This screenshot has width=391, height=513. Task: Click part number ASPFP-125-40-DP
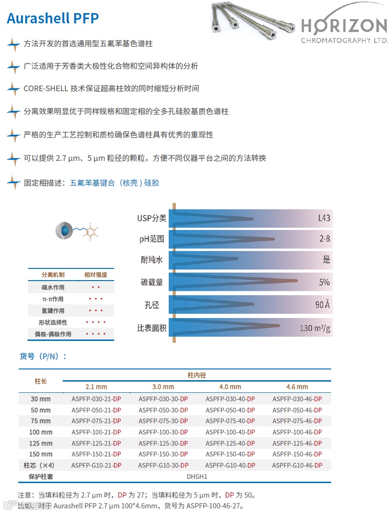point(230,443)
